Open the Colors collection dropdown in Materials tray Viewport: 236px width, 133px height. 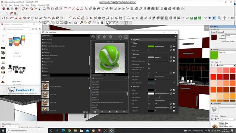pyautogui.click(x=227, y=66)
